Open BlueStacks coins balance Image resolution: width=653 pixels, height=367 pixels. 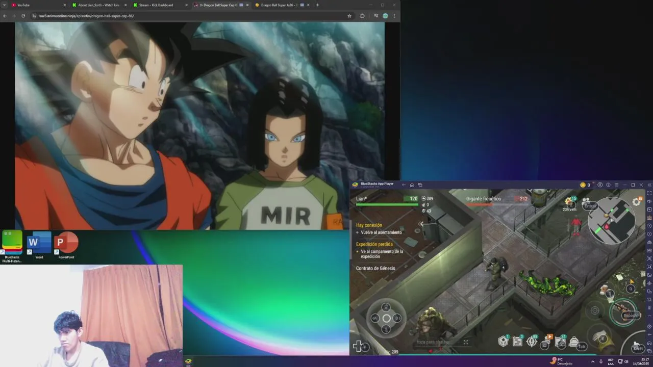(x=585, y=185)
